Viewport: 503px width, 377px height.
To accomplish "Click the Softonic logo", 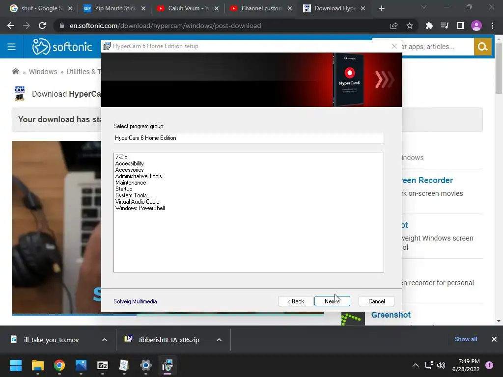I will pos(62,47).
